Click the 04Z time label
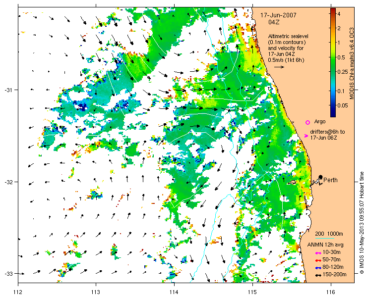This screenshot has height=297, width=367. 274,22
